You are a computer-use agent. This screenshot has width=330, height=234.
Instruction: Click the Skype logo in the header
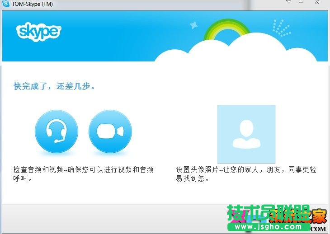pyautogui.click(x=39, y=31)
